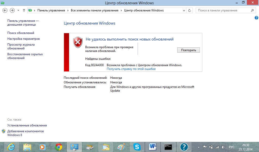Click the window's system menu icon in title bar
Viewport: 259px width, 152px height.
point(3,3)
